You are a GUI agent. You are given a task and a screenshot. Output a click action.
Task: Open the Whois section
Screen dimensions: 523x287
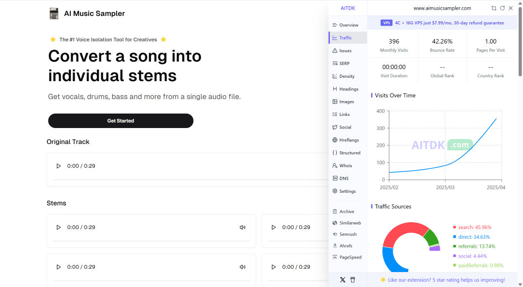click(x=348, y=165)
